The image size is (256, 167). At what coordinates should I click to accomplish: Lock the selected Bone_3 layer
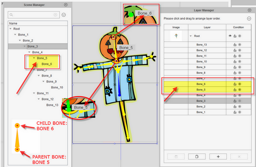(235, 101)
